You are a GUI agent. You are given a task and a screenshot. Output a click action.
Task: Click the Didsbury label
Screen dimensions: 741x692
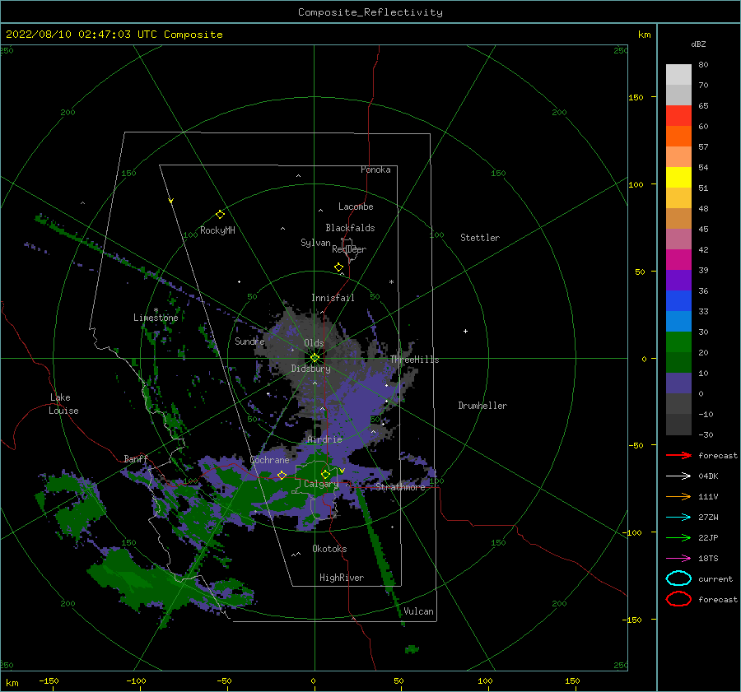(x=311, y=369)
